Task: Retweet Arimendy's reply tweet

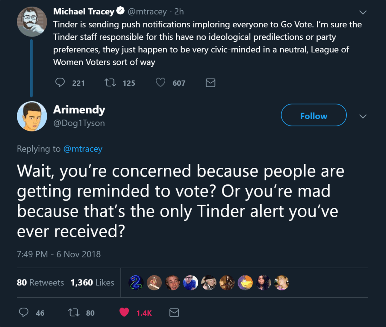Action: pos(74,313)
